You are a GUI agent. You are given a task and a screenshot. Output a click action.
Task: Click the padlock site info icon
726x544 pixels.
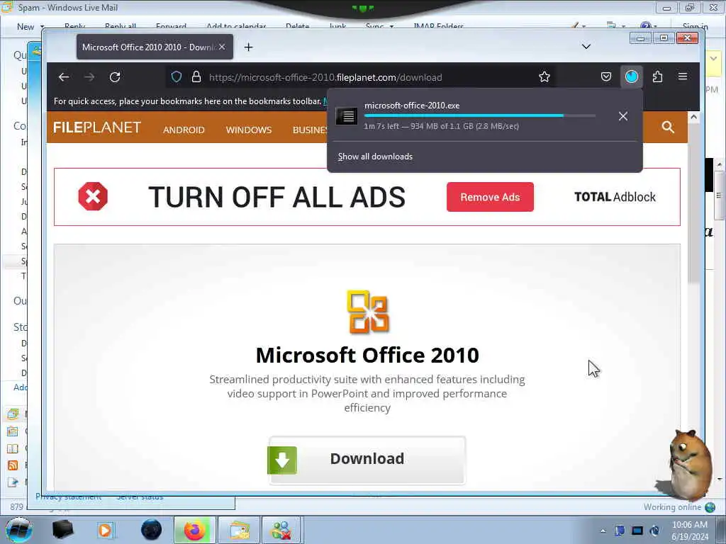(x=196, y=76)
